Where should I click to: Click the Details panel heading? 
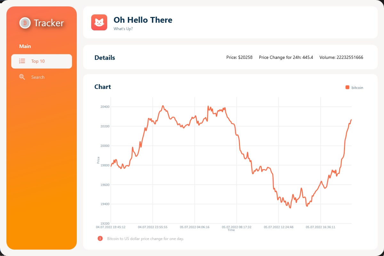(x=105, y=58)
